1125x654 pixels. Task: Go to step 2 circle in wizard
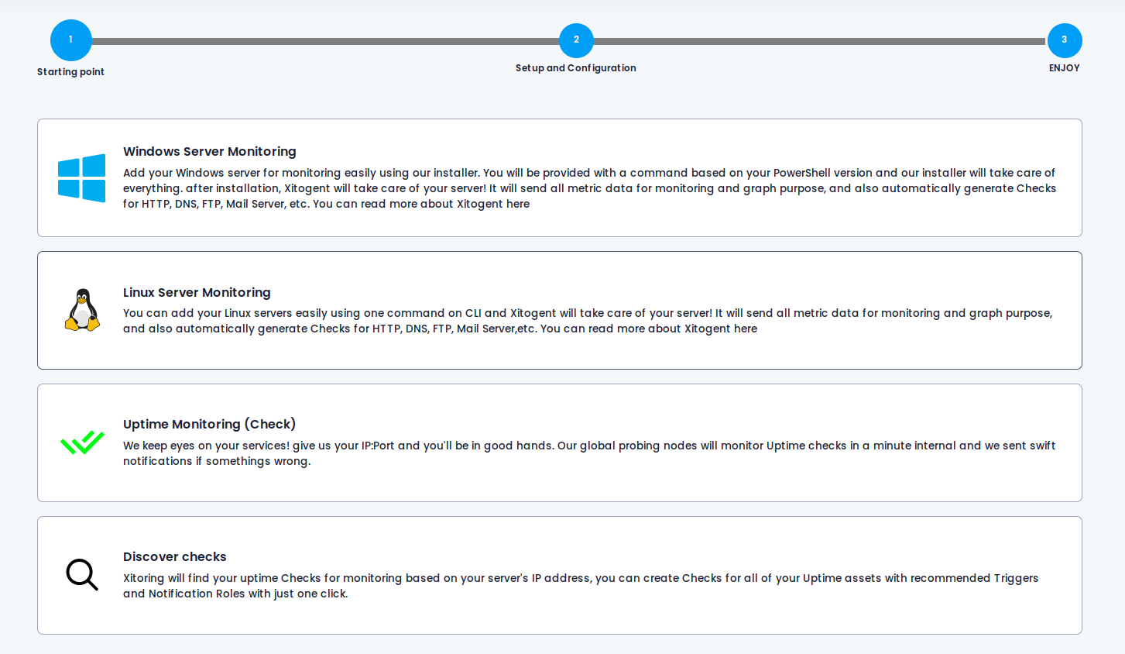coord(576,40)
